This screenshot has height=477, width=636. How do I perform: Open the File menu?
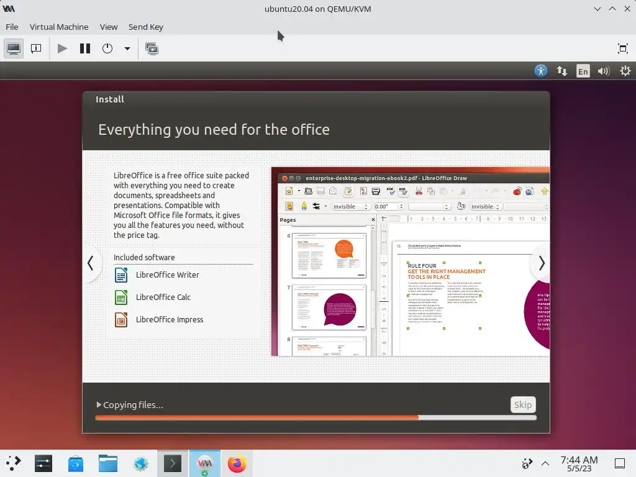pyautogui.click(x=12, y=27)
